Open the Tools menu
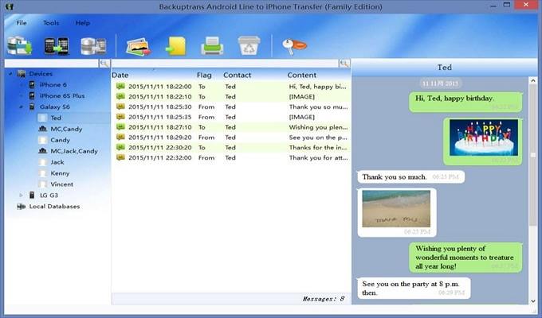 [51, 23]
